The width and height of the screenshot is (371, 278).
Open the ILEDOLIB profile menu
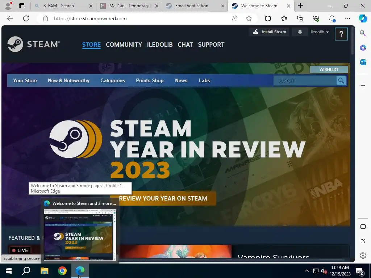(x=160, y=45)
